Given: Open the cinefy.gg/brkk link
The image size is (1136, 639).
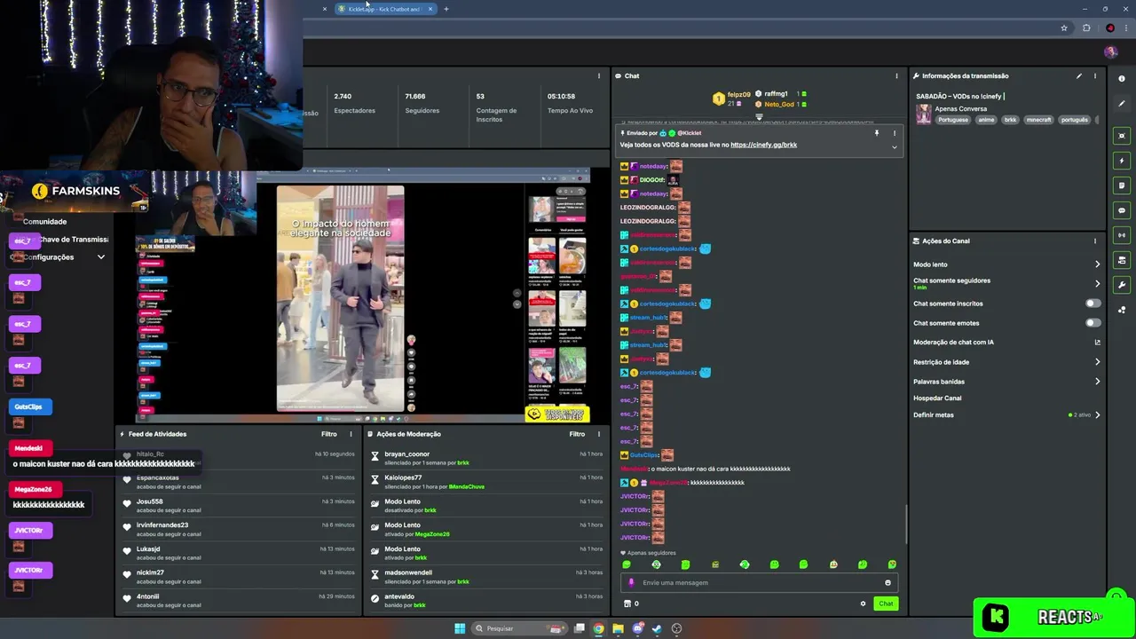Looking at the screenshot, I should [763, 145].
